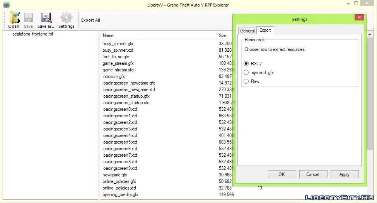Image resolution: width=377 pixels, height=203 pixels.
Task: Switch to the Export settings tab
Action: 265,30
